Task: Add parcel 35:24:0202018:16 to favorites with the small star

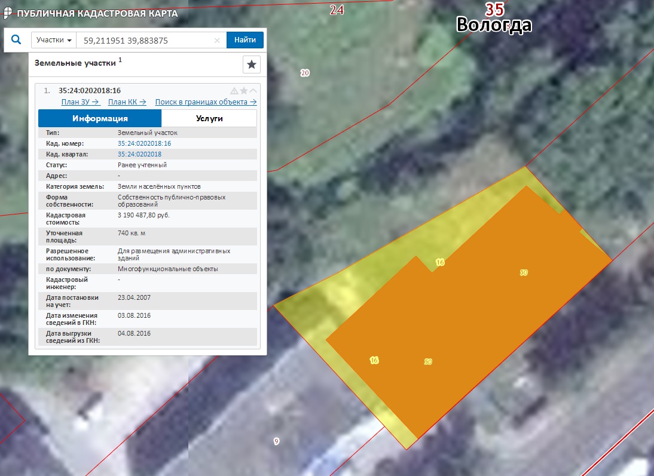Action: pyautogui.click(x=244, y=91)
